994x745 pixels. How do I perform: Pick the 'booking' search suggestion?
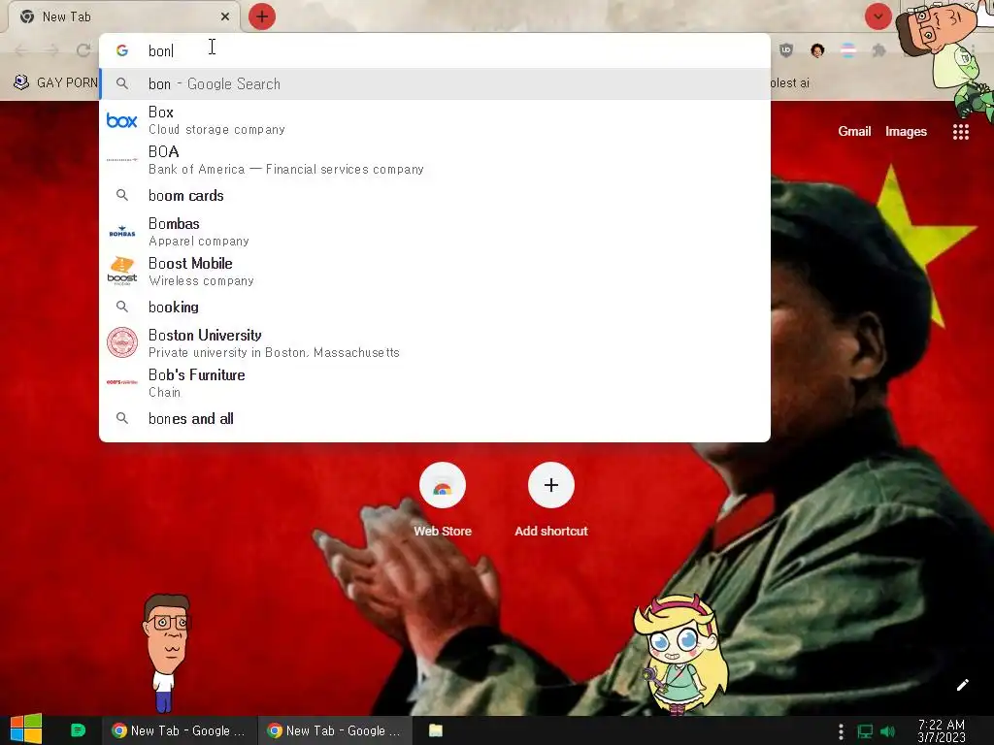click(435, 308)
